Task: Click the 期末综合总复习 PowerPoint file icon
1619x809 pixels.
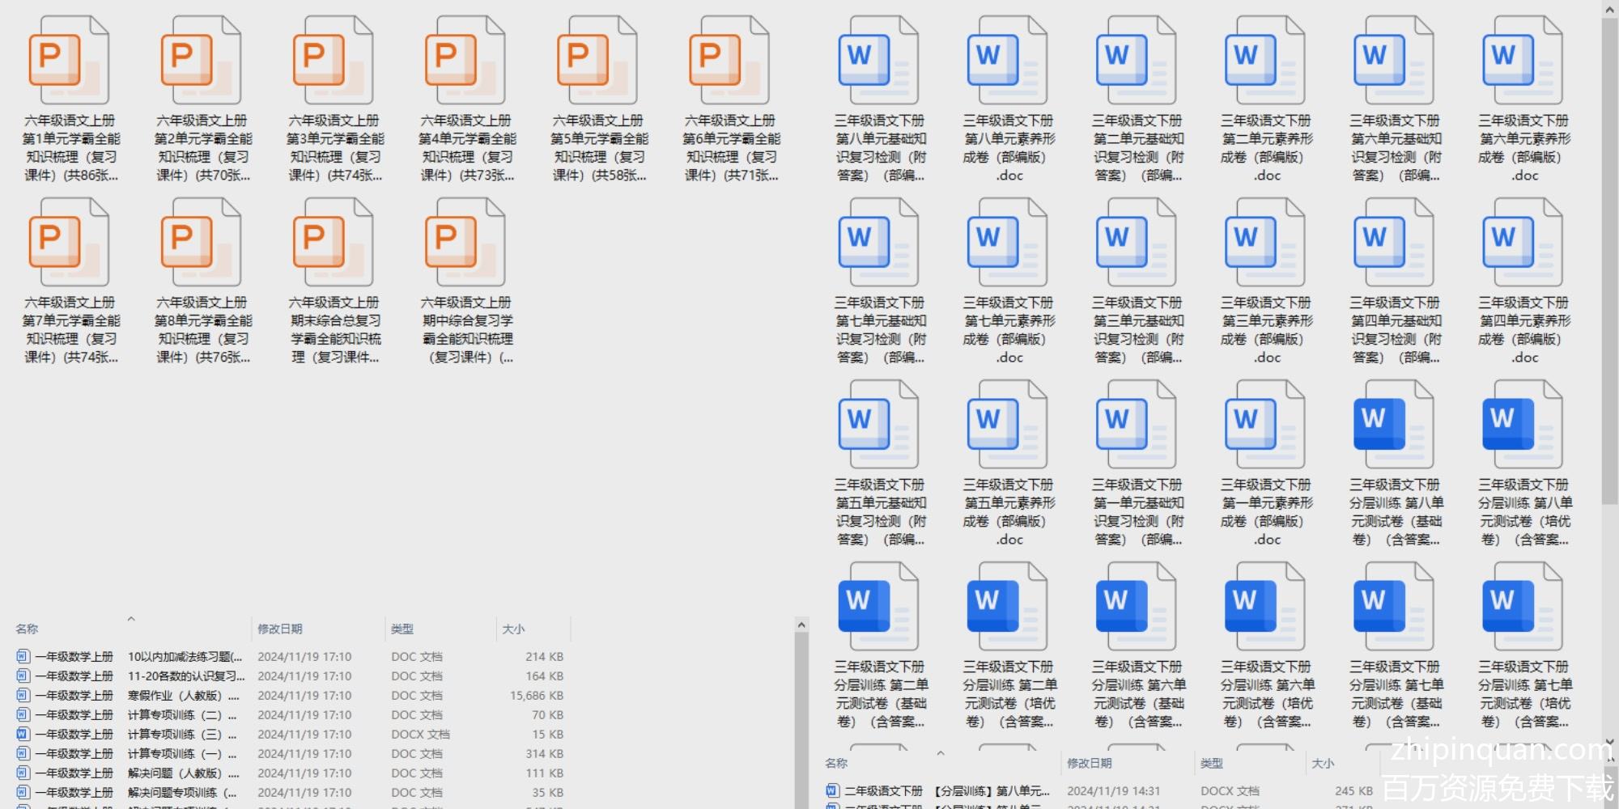Action: tap(334, 243)
